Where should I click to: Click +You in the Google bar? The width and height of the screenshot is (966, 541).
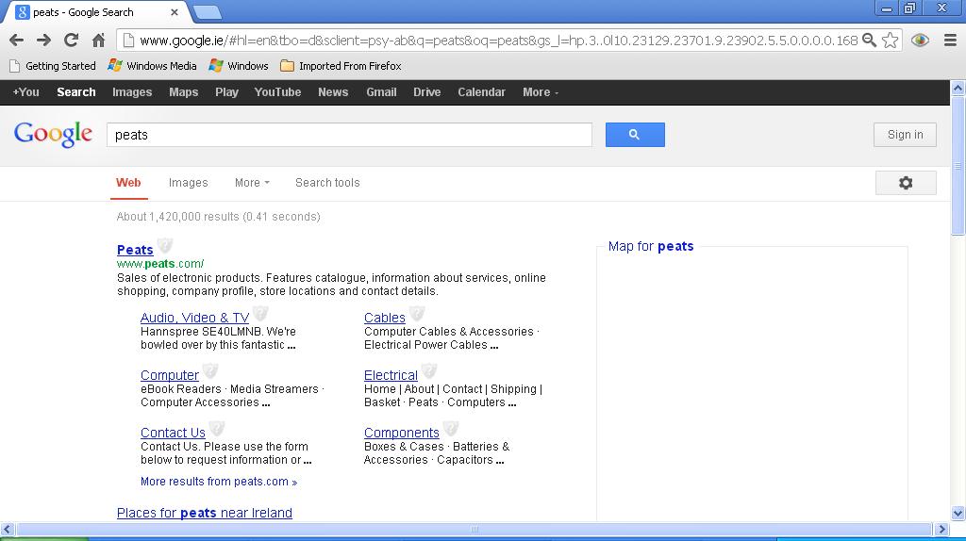pyautogui.click(x=25, y=92)
